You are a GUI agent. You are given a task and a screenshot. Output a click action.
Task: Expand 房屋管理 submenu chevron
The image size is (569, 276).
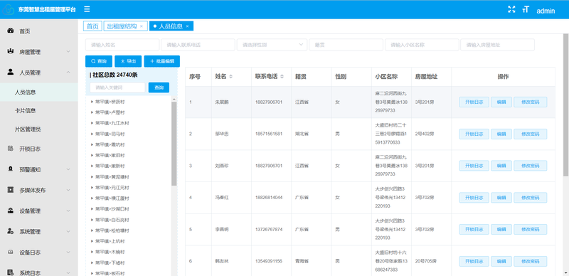[x=68, y=52]
